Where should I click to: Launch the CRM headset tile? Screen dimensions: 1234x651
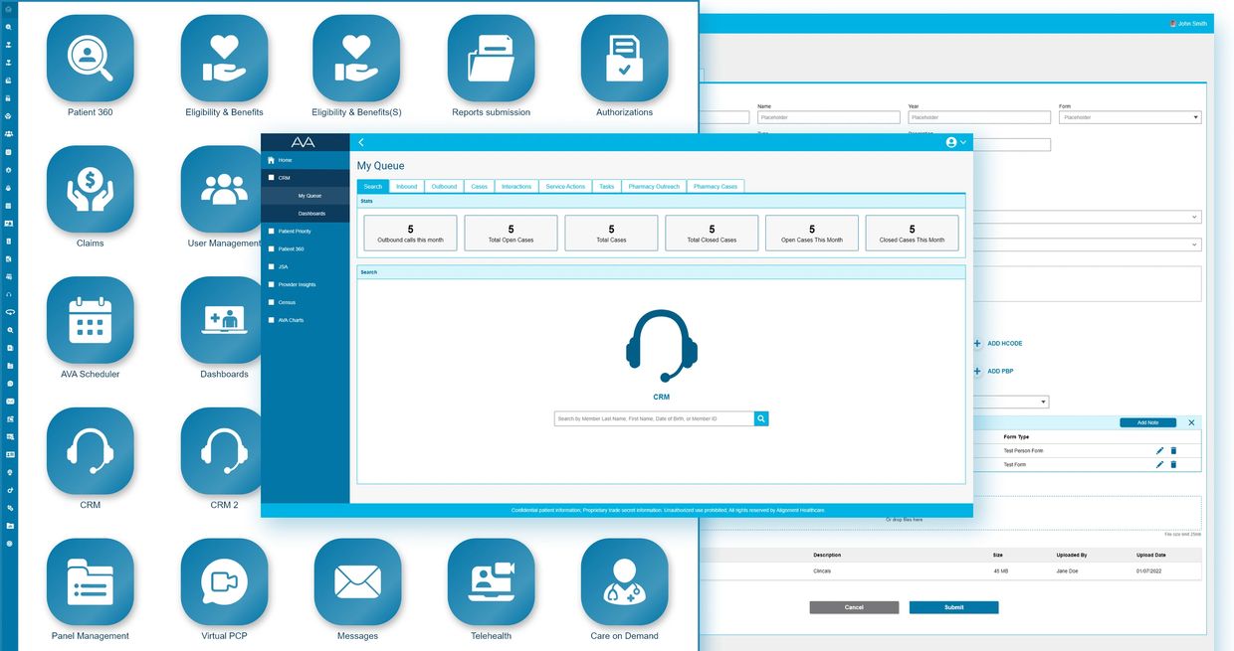click(x=90, y=451)
